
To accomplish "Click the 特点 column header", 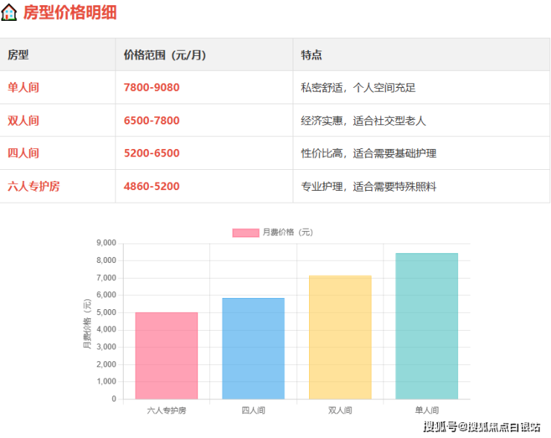I will (x=311, y=55).
